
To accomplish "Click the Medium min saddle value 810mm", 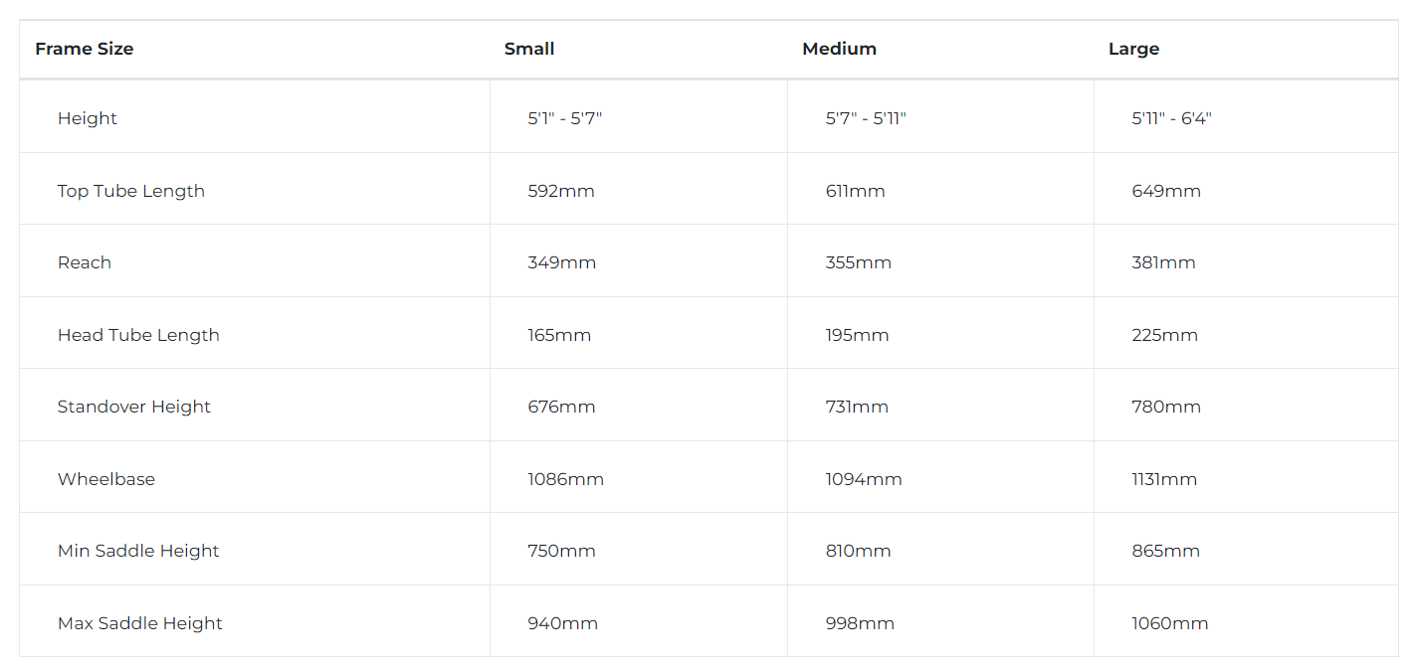I will 858,551.
